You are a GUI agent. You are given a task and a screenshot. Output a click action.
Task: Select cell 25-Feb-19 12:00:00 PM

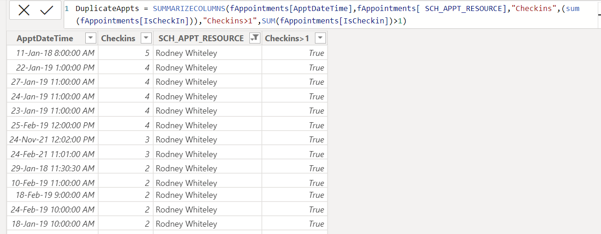tap(53, 125)
